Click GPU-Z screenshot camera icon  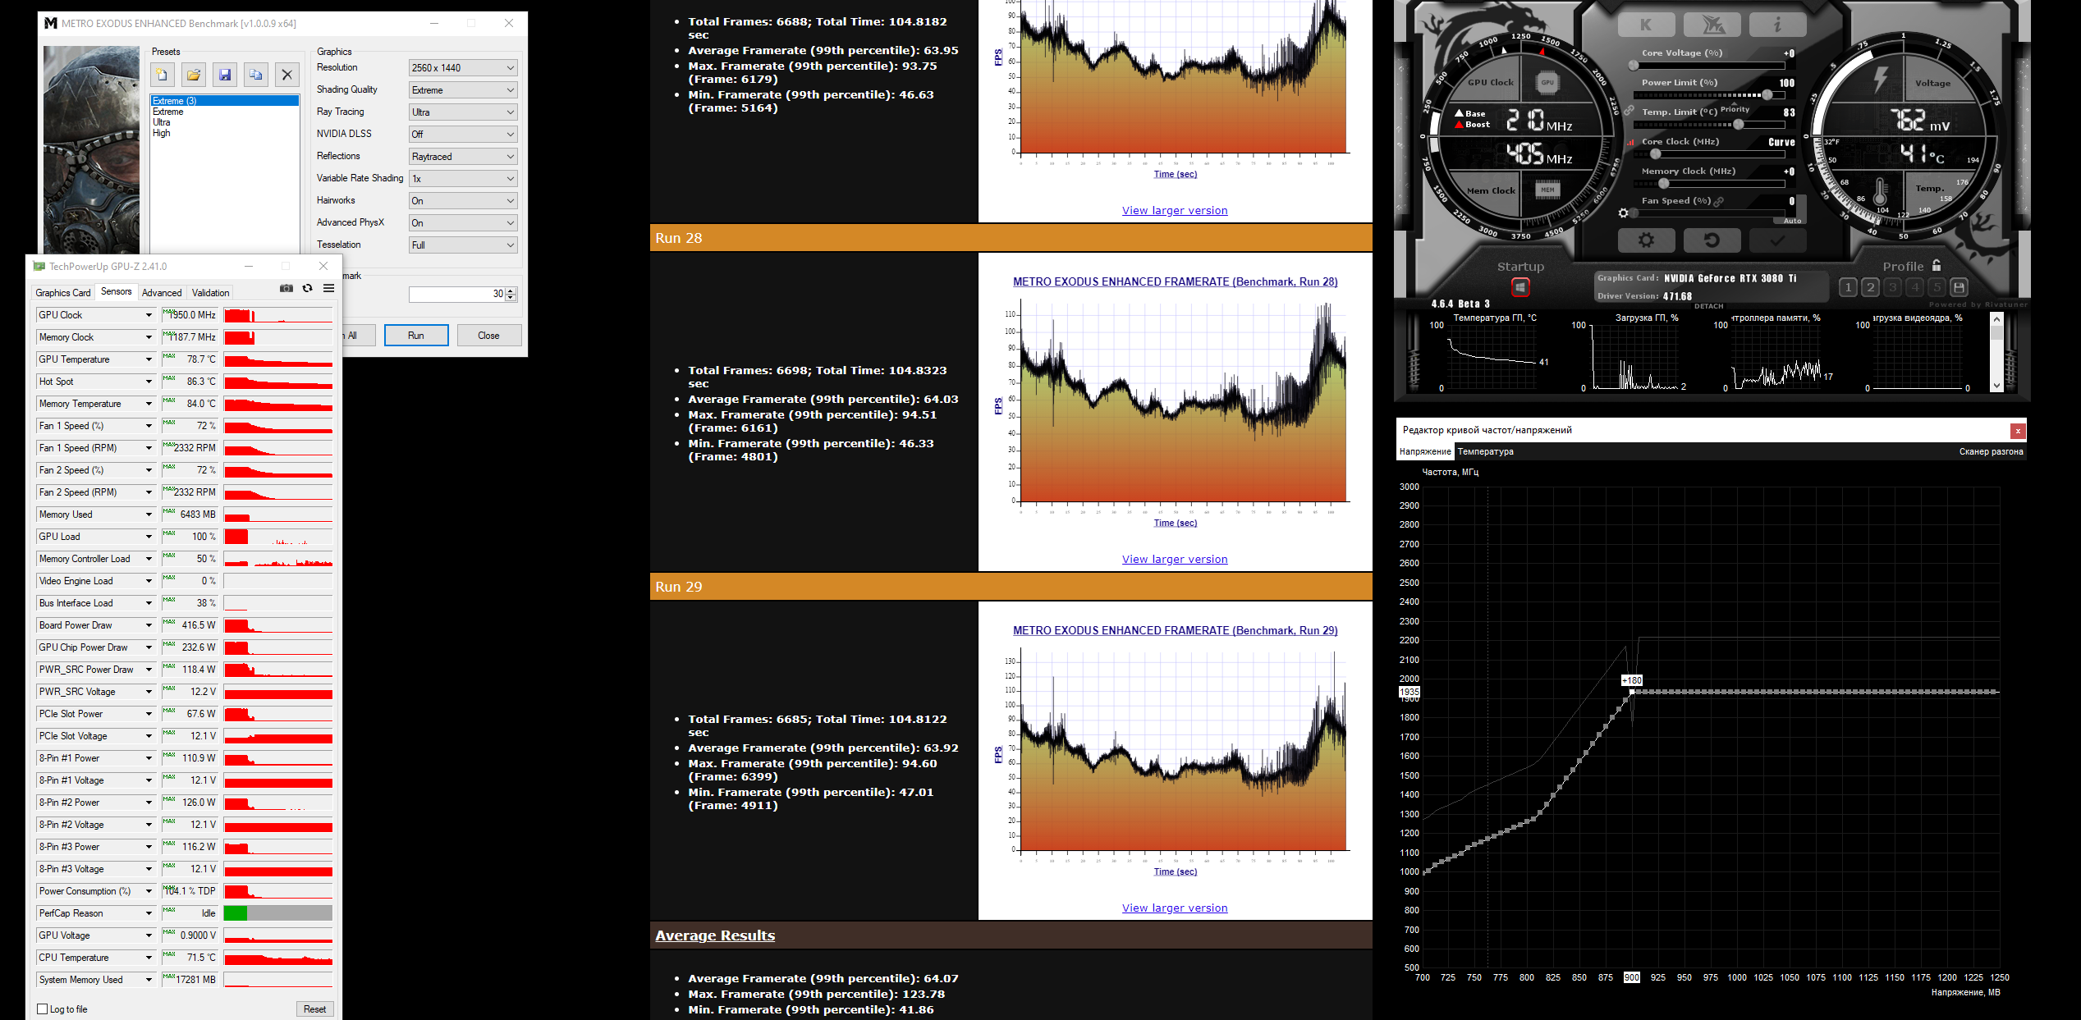[x=286, y=288]
